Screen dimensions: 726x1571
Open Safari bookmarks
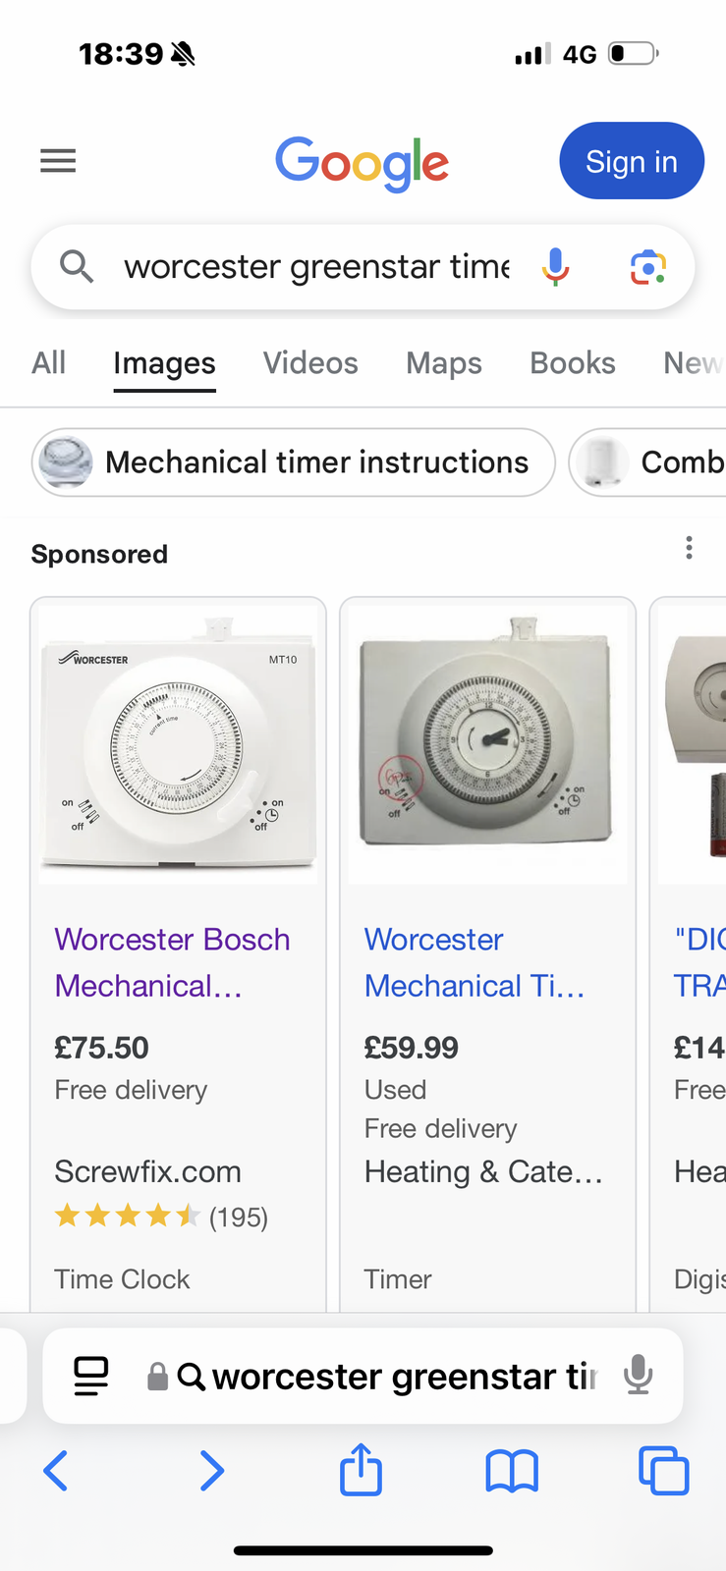pyautogui.click(x=512, y=1471)
